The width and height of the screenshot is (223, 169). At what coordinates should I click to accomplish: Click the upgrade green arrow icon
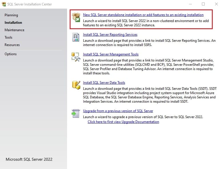click(x=76, y=114)
